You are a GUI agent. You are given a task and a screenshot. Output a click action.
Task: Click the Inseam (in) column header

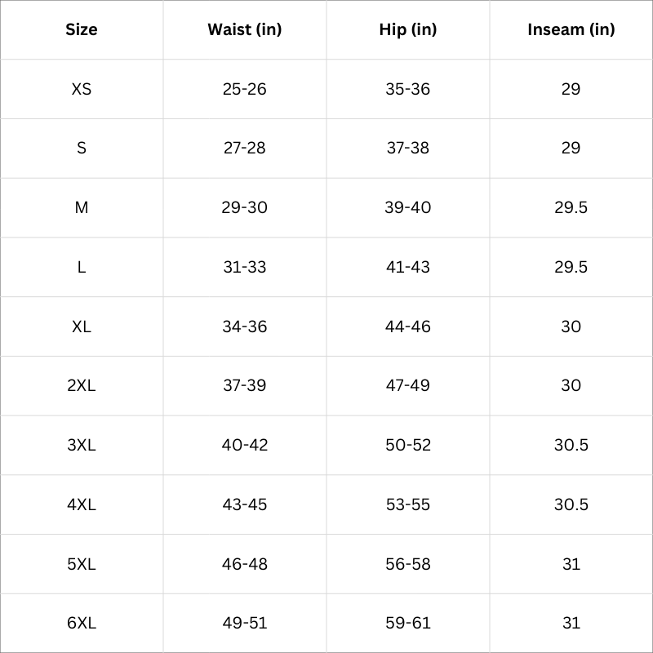(571, 30)
